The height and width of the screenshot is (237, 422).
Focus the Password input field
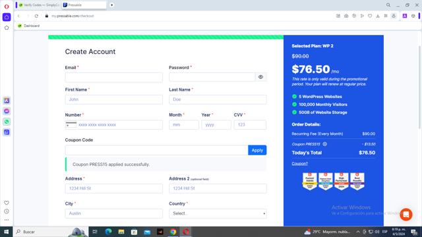coord(212,77)
